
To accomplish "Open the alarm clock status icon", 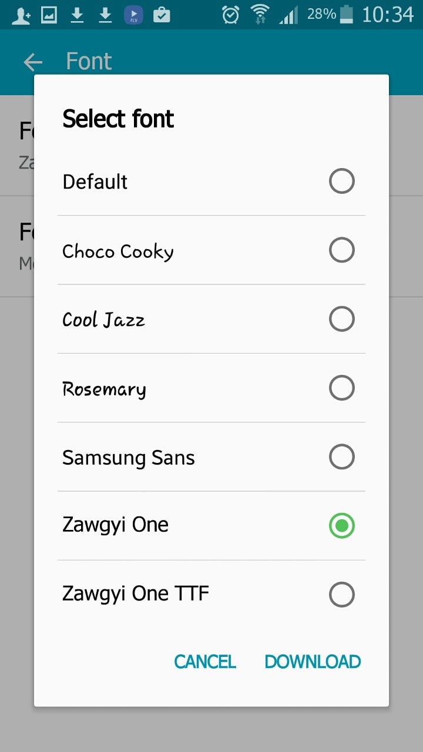I will coord(230,14).
